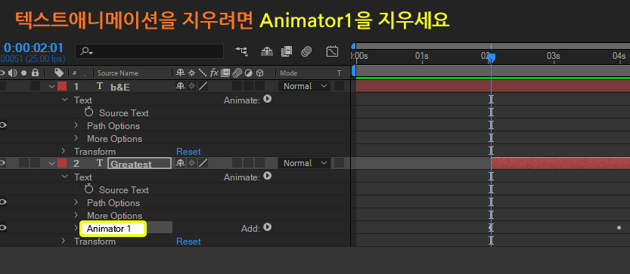Viewport: 630px width, 274px height.
Task: Click the Source Name column header
Action: [x=118, y=73]
